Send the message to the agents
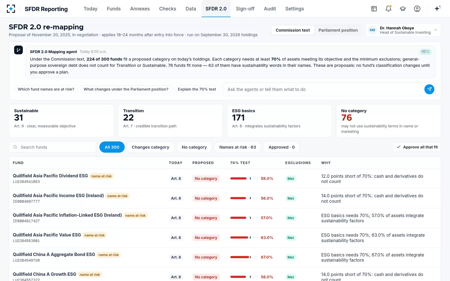Viewport: 450px width, 281px height. click(429, 89)
